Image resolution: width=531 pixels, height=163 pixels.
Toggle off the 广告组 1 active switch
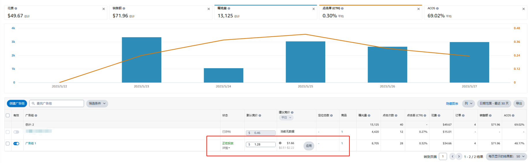(16, 144)
